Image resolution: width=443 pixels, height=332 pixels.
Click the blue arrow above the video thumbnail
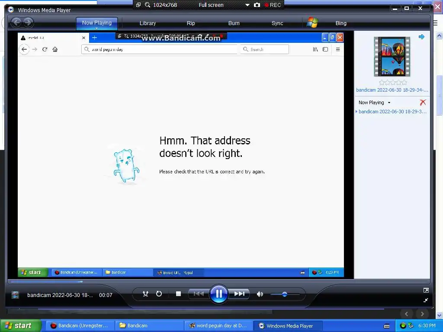point(421,37)
